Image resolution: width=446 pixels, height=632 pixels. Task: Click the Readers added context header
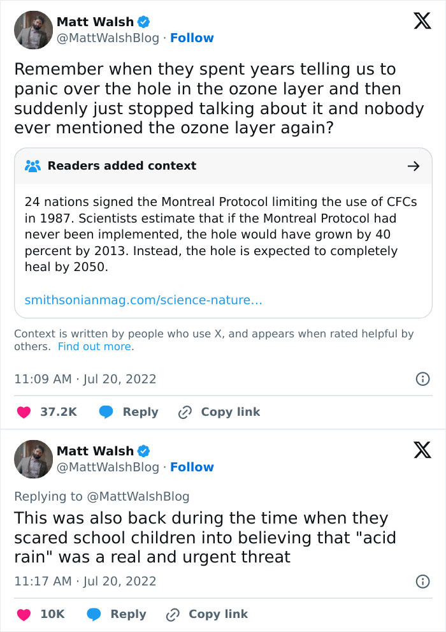pos(121,166)
